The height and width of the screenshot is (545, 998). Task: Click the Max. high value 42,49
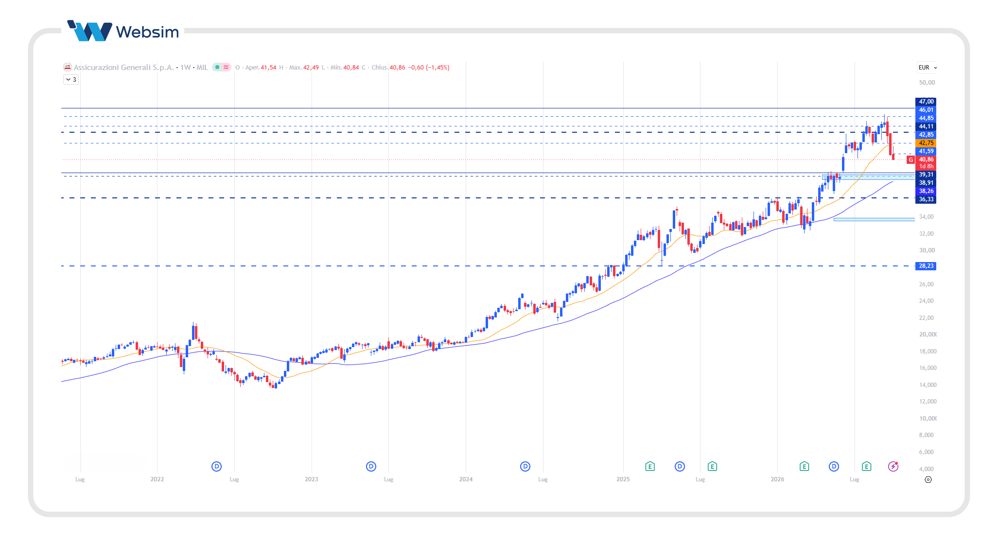click(311, 68)
